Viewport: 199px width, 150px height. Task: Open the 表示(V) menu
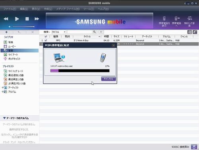tap(36, 9)
